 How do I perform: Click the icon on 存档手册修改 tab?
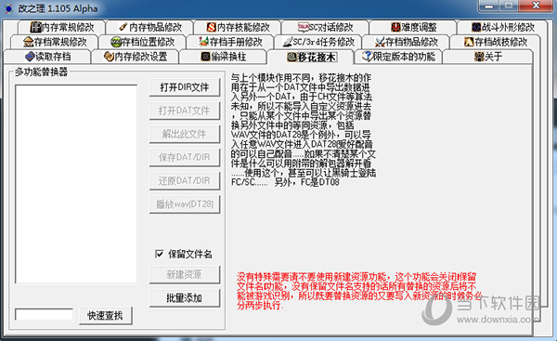(203, 42)
